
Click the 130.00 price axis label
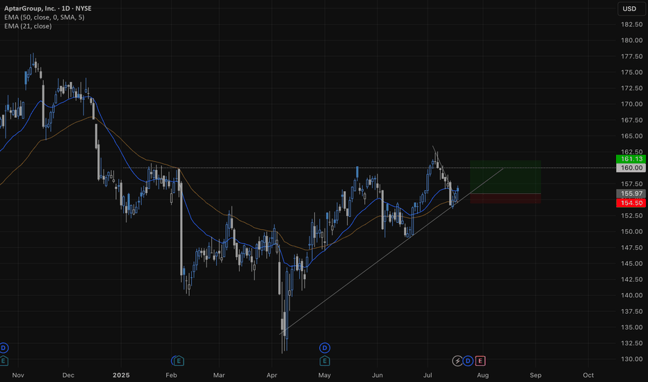coord(632,359)
